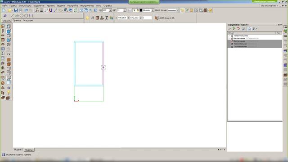Click the New document icon

coord(4,10)
